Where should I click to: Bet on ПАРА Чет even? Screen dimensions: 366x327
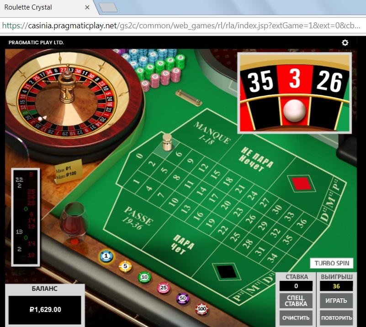(183, 244)
